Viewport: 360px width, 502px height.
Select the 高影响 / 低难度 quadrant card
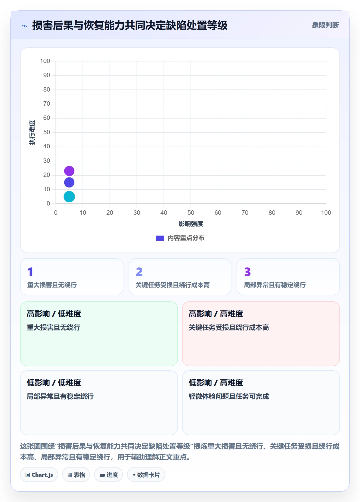(x=99, y=334)
